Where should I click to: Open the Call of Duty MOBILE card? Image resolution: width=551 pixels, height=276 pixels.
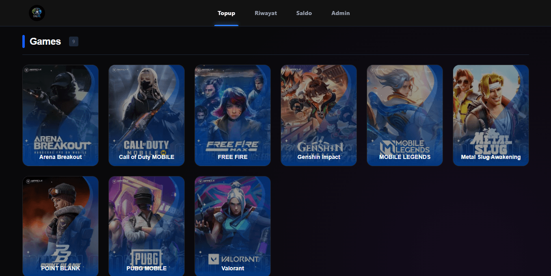click(147, 115)
